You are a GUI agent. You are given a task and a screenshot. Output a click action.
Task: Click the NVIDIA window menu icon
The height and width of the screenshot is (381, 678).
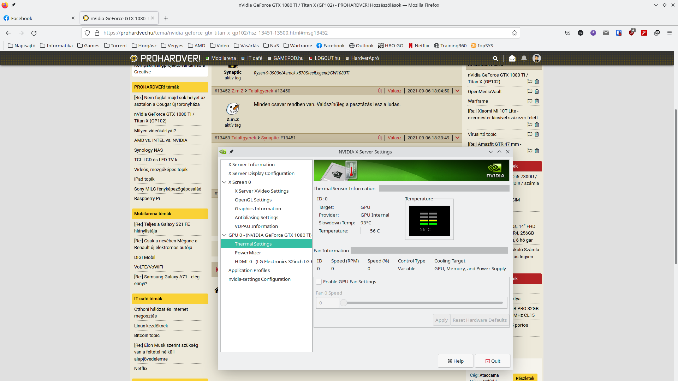click(x=223, y=152)
